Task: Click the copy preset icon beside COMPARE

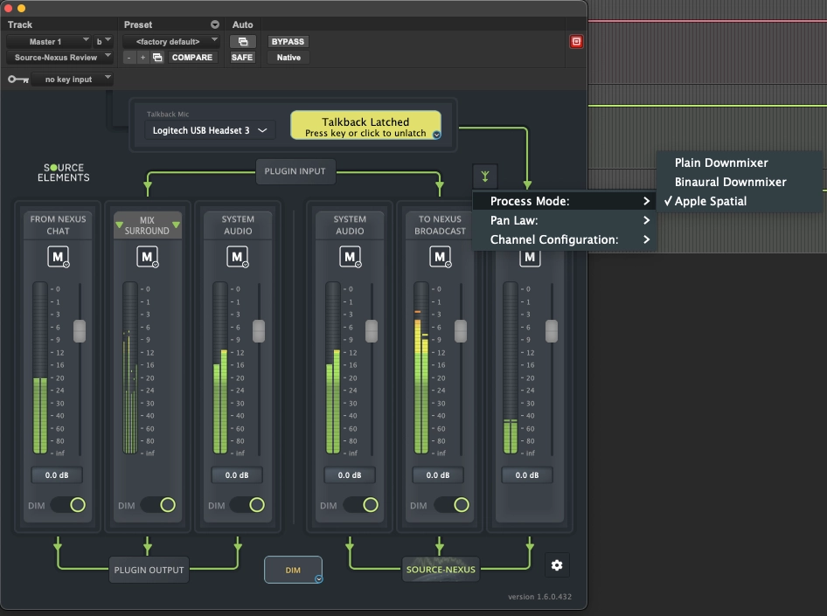Action: 157,58
